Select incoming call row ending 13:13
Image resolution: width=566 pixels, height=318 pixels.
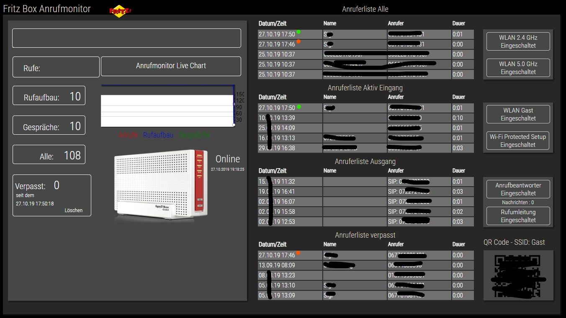366,138
